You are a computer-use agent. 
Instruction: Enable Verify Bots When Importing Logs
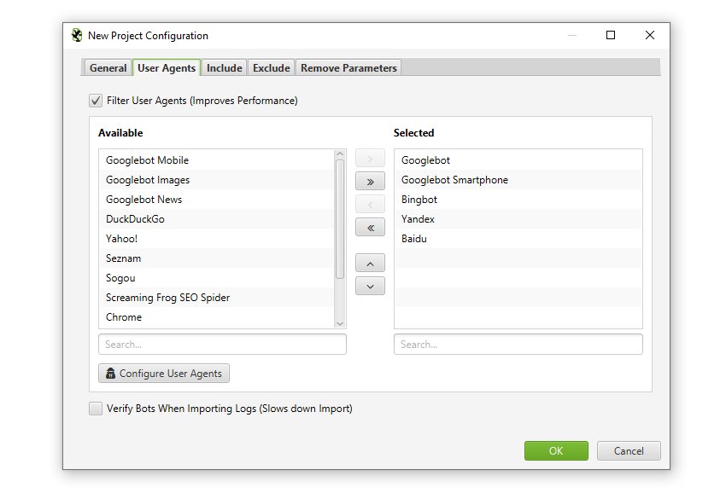(96, 409)
